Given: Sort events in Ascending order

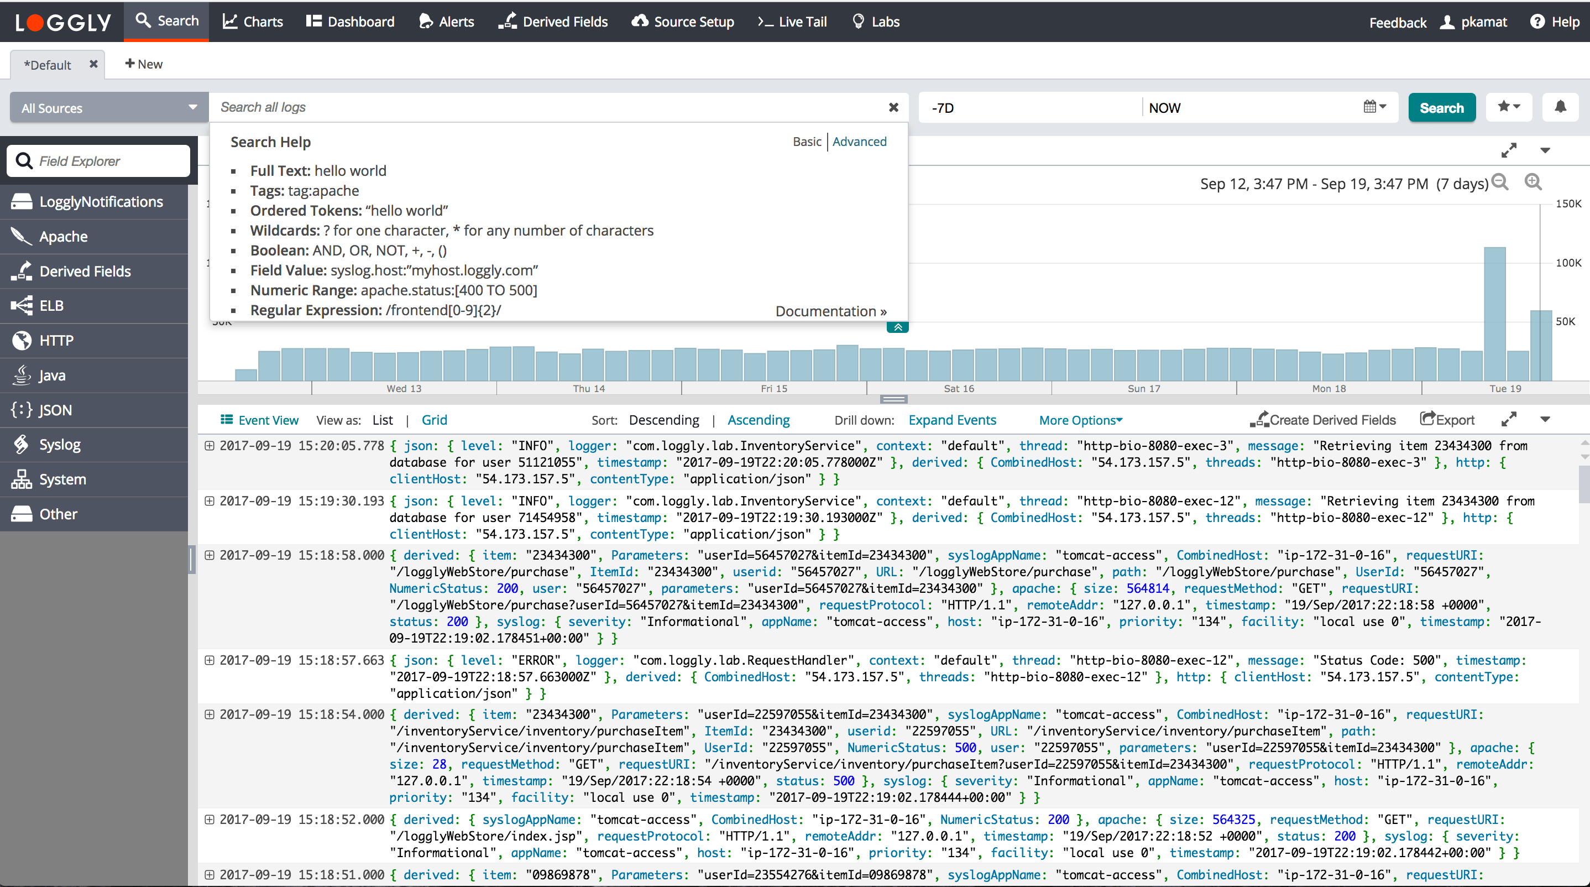Looking at the screenshot, I should pyautogui.click(x=759, y=420).
